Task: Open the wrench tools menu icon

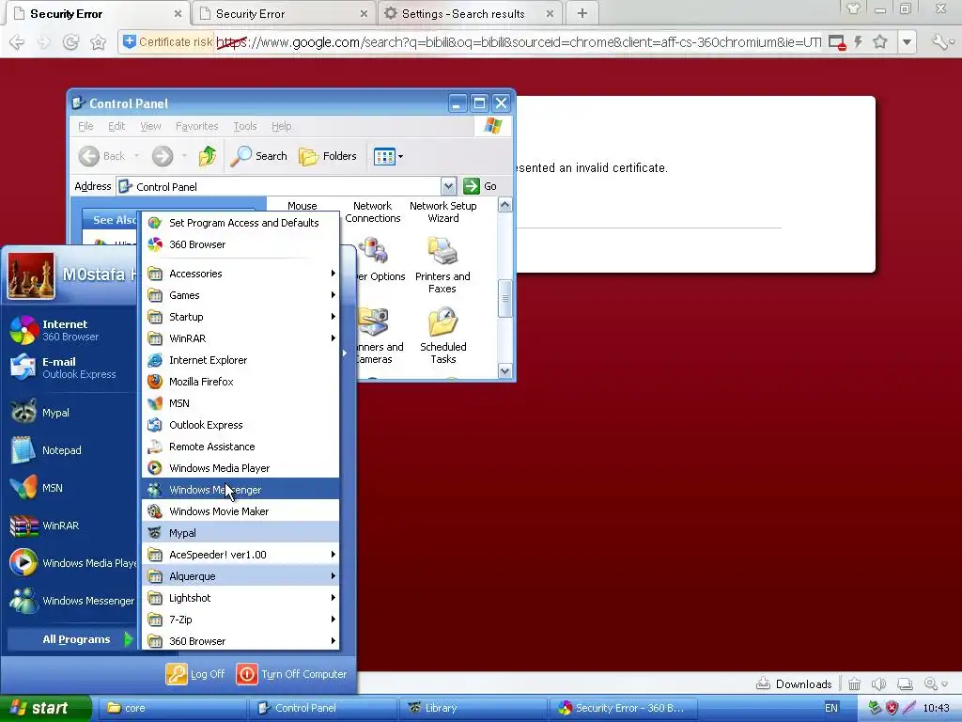Action: [939, 41]
